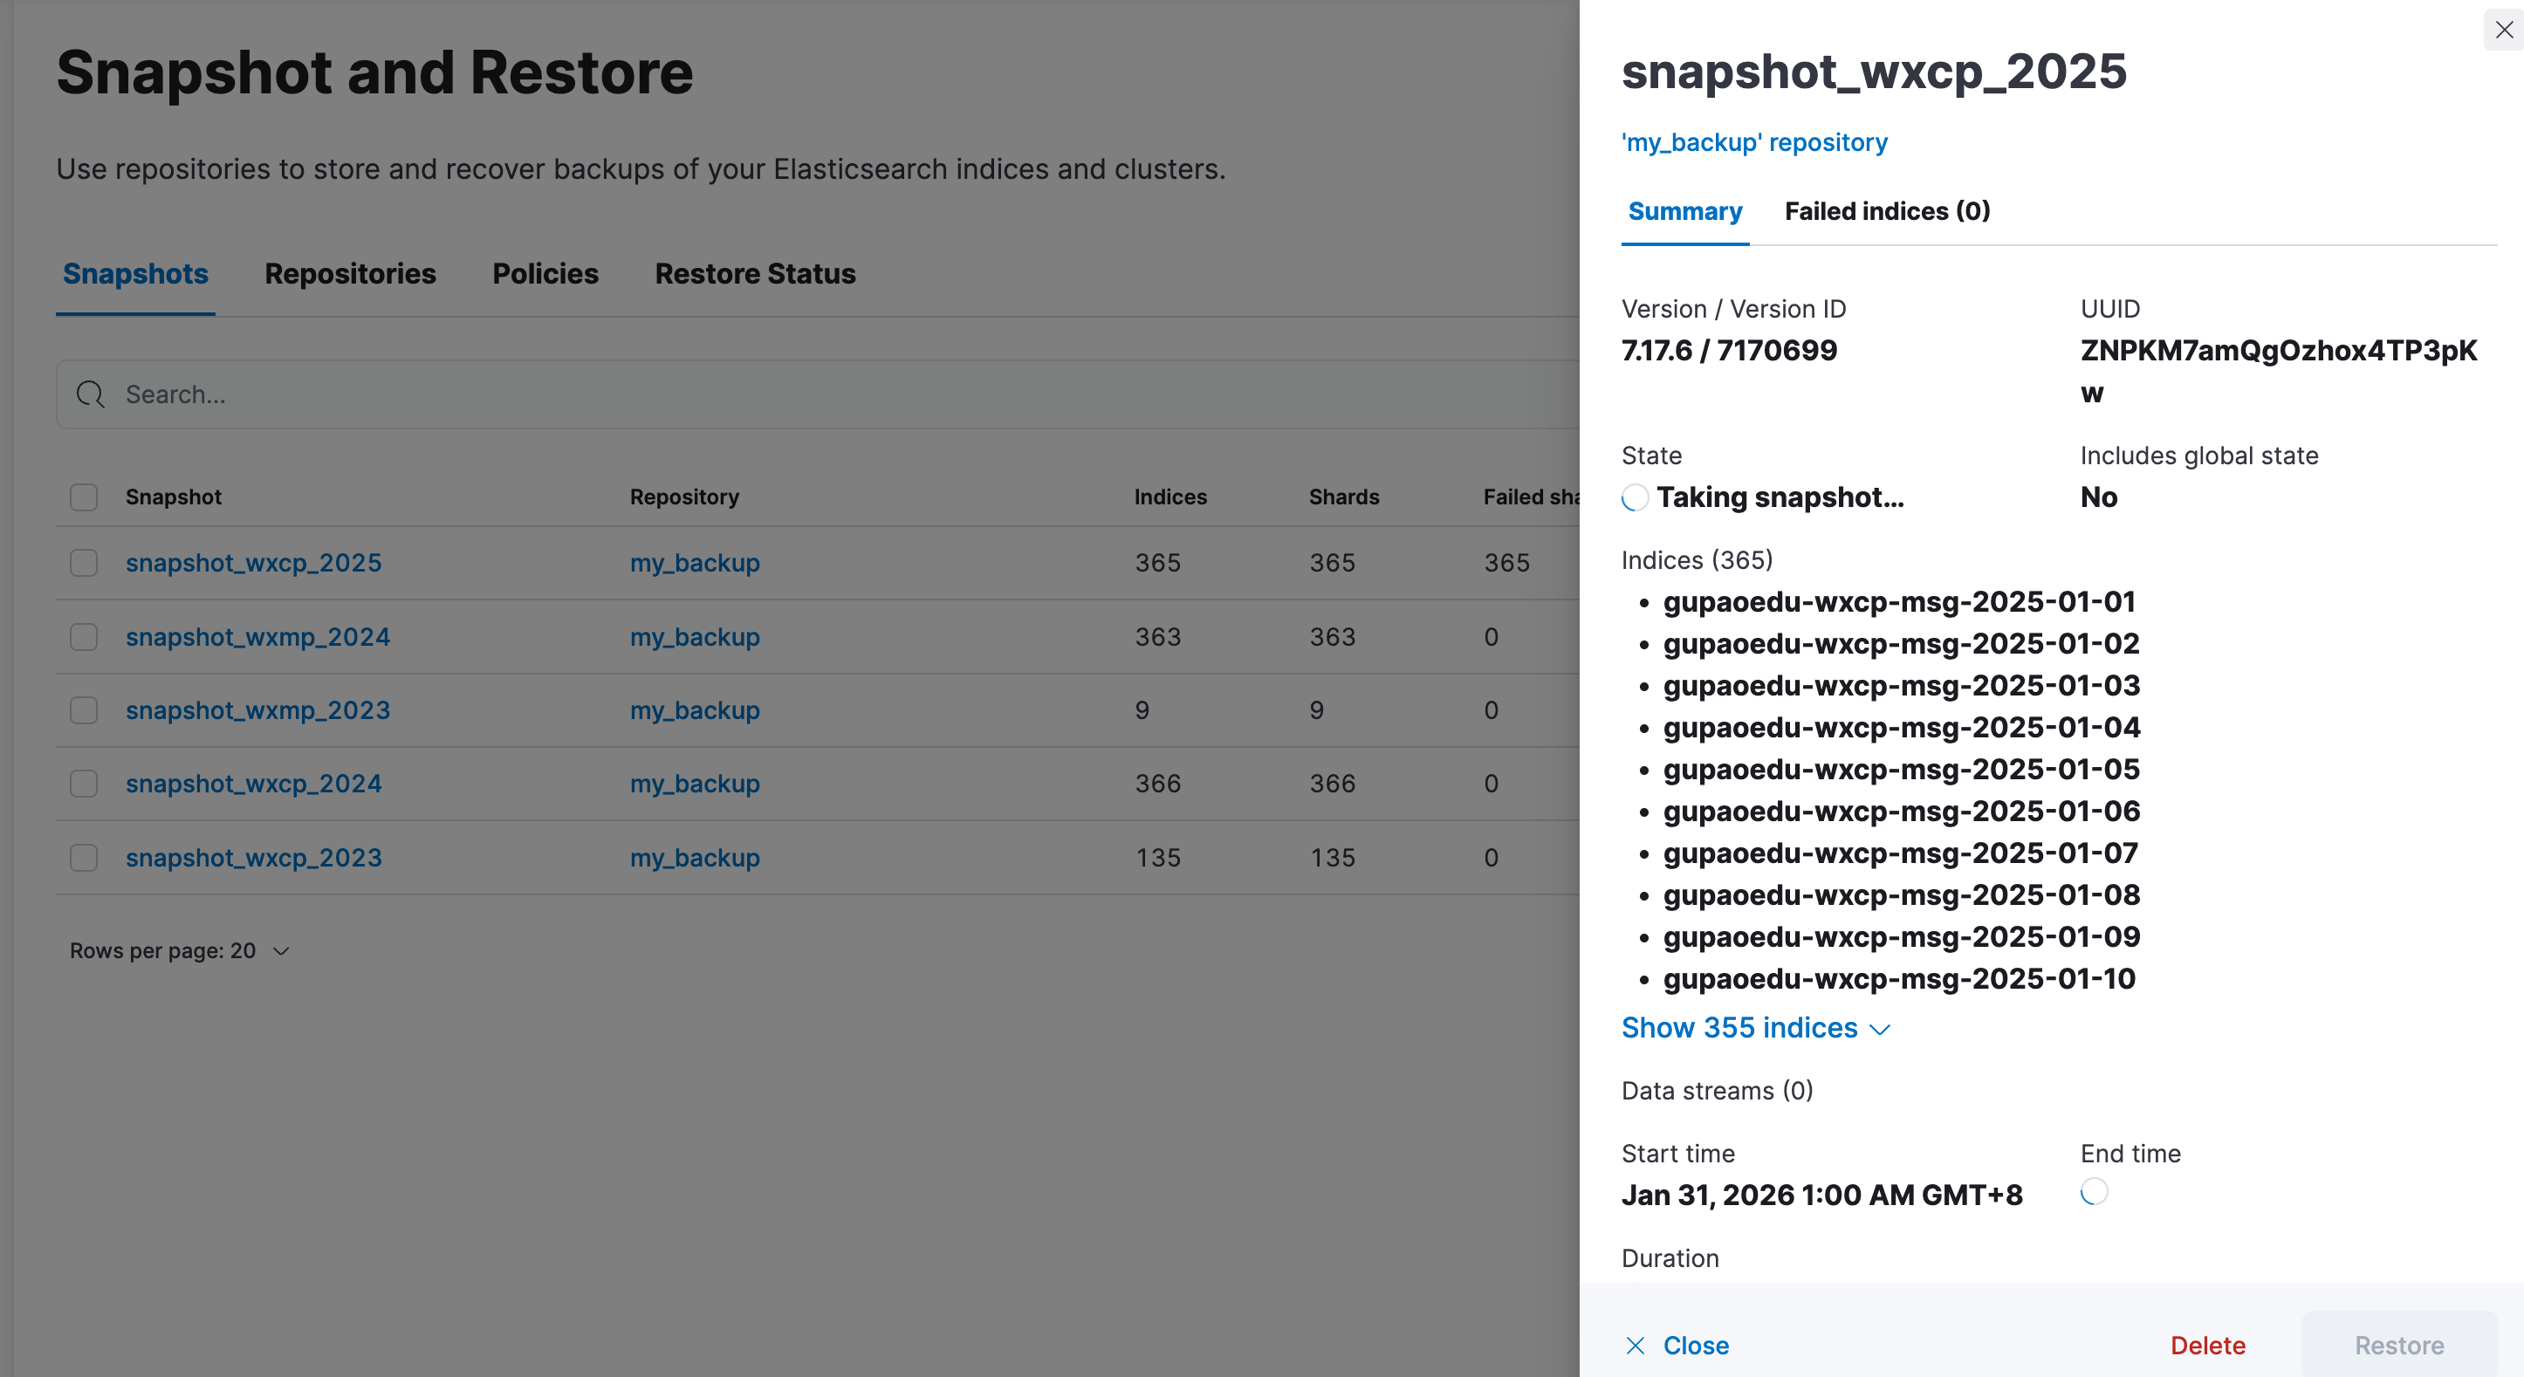The width and height of the screenshot is (2524, 1377).
Task: Click the X icon beside Close
Action: [1636, 1346]
